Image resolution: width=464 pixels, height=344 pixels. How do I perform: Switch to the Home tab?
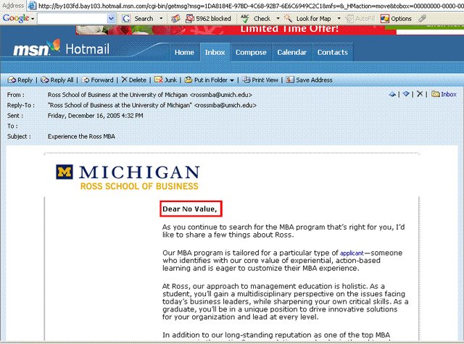(x=184, y=52)
